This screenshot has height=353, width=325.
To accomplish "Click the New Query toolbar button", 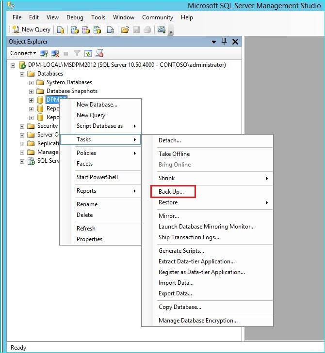I will 32,30.
